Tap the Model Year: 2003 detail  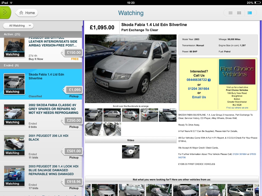click(x=191, y=39)
